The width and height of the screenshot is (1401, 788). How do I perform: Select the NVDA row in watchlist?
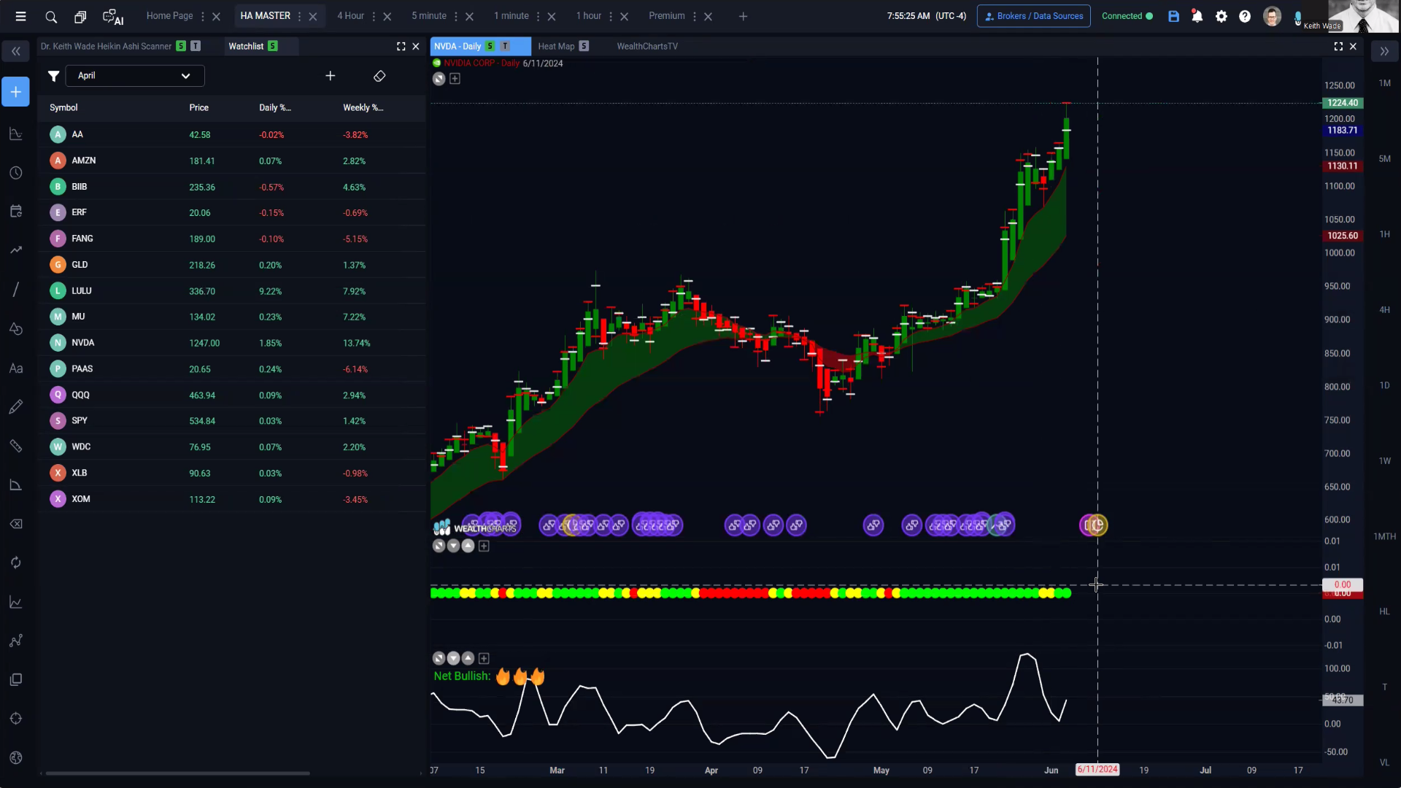coord(232,343)
